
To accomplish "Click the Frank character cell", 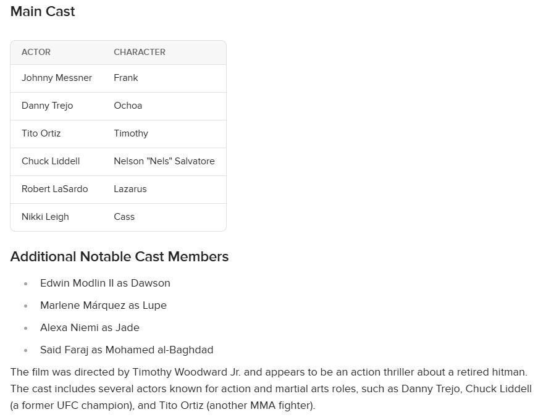I will click(126, 78).
